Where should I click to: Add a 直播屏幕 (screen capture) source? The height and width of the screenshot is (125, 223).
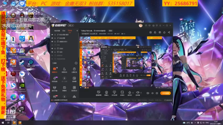[98, 93]
